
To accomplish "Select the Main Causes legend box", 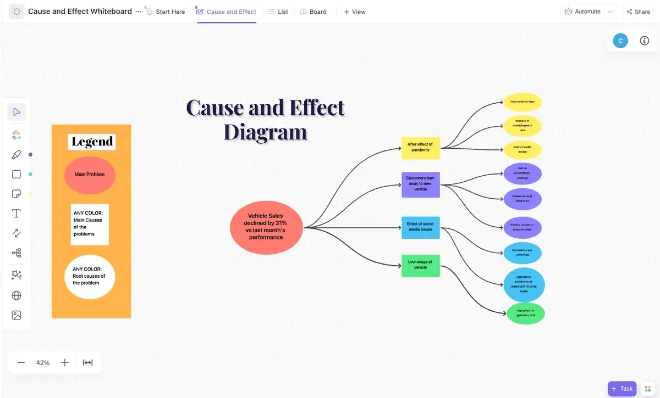I will coord(90,224).
